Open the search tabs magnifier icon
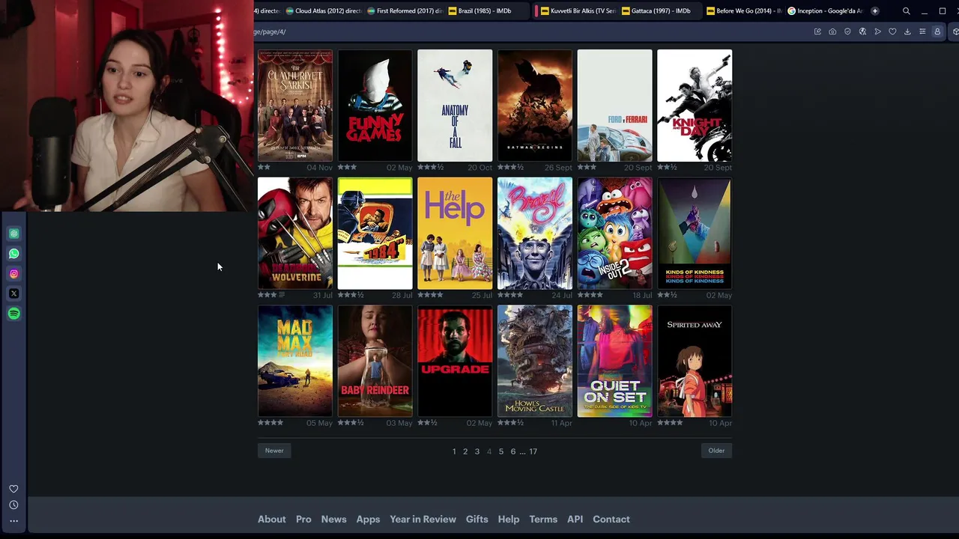Image resolution: width=959 pixels, height=539 pixels. pyautogui.click(x=906, y=10)
